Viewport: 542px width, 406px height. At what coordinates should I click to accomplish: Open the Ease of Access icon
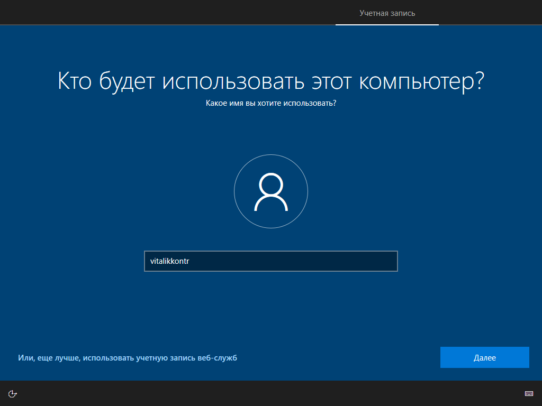13,393
